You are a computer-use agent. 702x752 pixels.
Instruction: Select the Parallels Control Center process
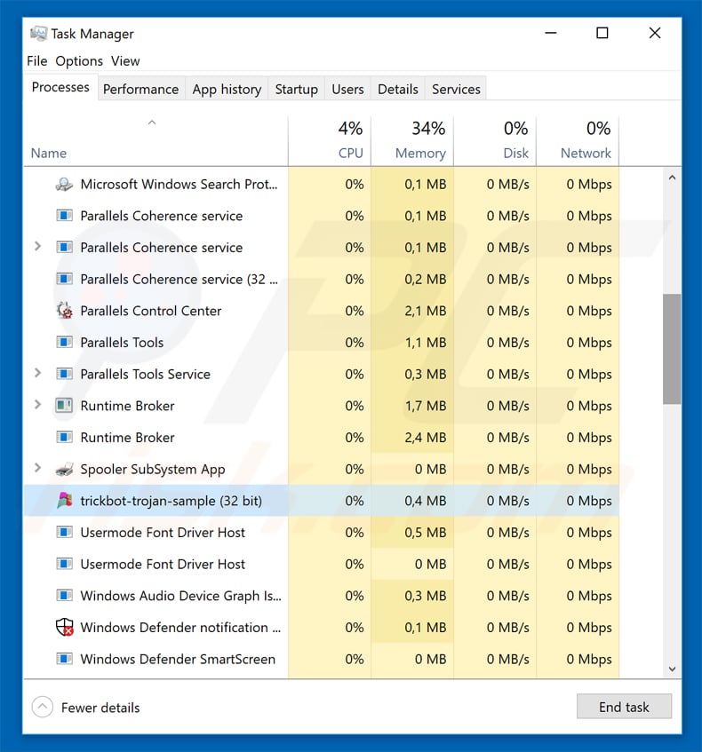click(321, 311)
